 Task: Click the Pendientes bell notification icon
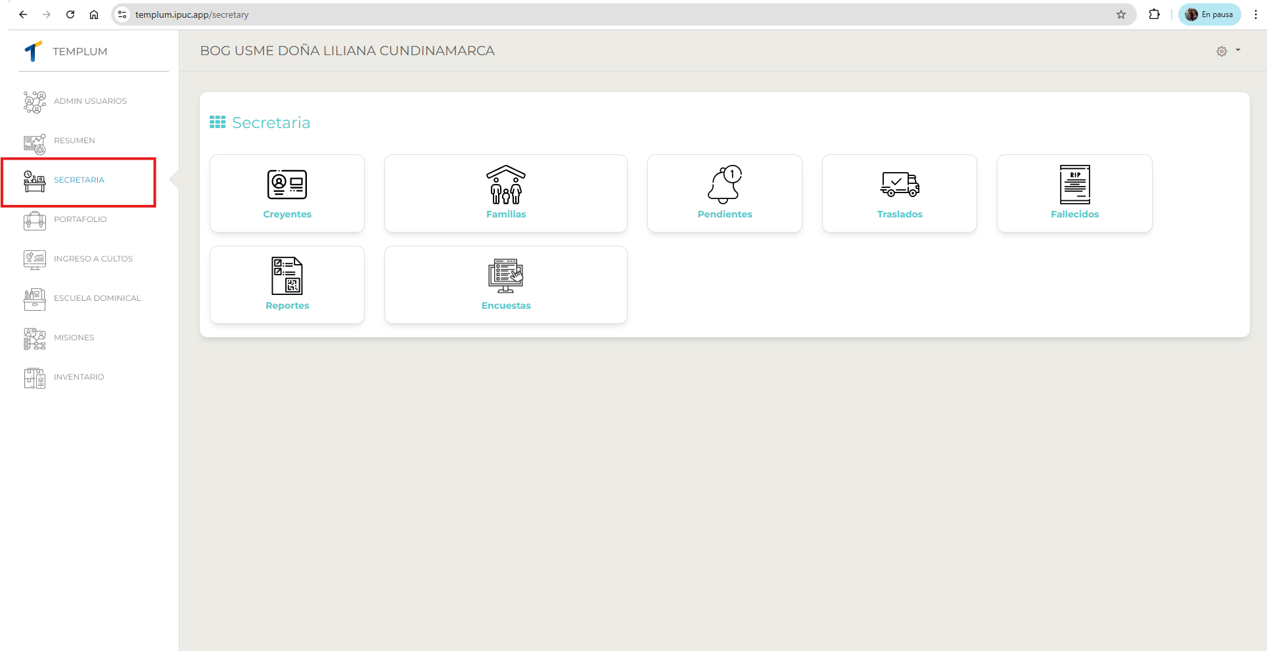click(x=724, y=185)
